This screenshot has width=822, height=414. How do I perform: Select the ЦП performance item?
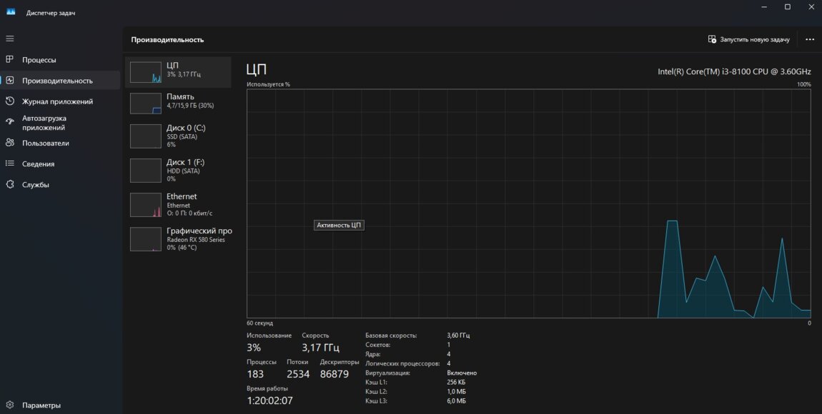pyautogui.click(x=178, y=71)
